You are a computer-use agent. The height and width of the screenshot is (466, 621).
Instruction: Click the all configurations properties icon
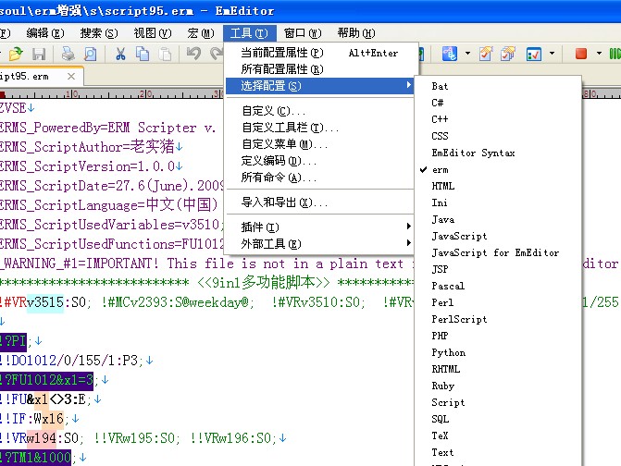tap(508, 54)
